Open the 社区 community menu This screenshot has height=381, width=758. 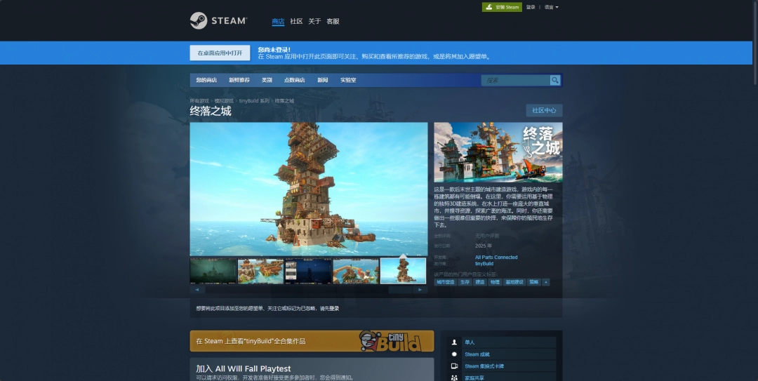(296, 22)
